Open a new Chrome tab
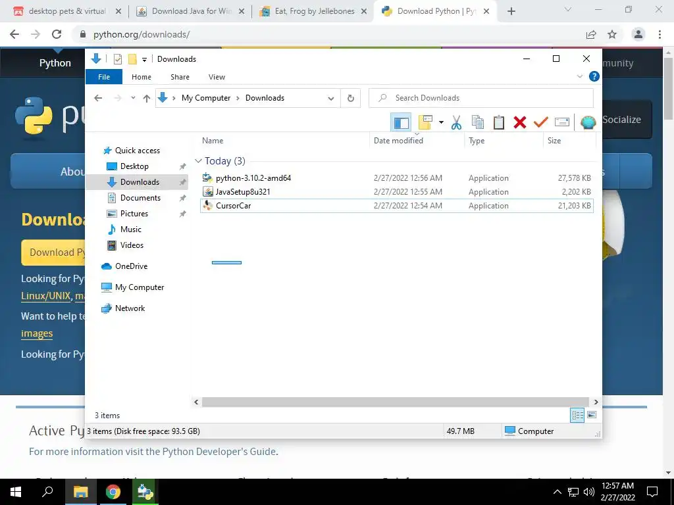The height and width of the screenshot is (505, 674). [511, 12]
